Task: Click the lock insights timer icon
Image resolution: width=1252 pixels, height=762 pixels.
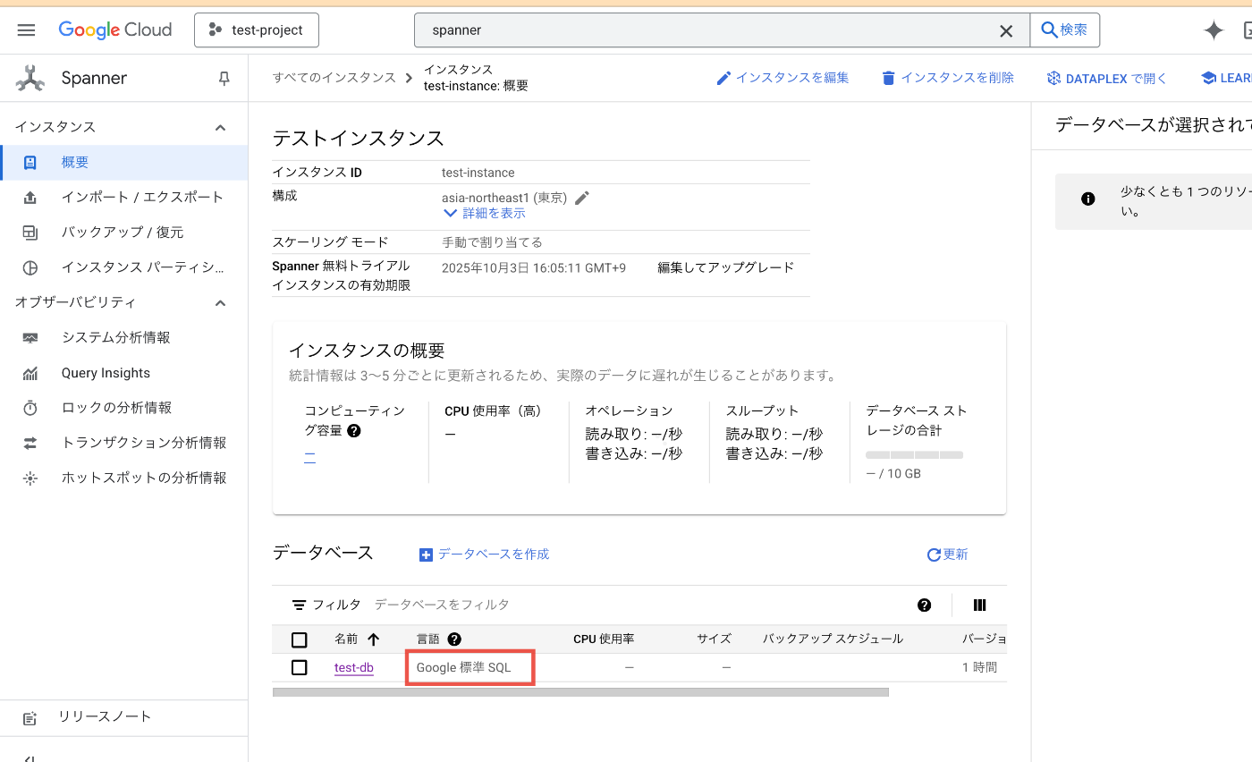Action: [x=30, y=408]
